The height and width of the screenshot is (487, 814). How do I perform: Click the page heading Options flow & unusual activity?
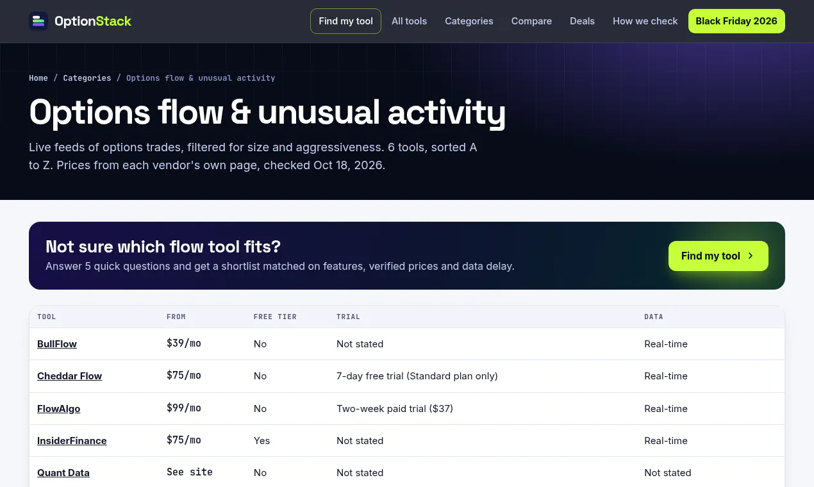coord(267,112)
